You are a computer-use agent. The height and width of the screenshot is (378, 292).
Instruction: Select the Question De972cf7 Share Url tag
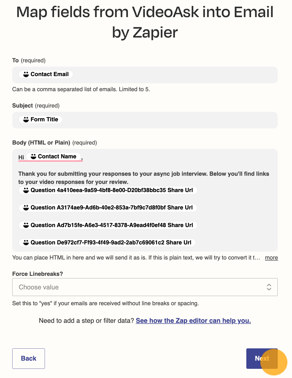click(x=107, y=243)
